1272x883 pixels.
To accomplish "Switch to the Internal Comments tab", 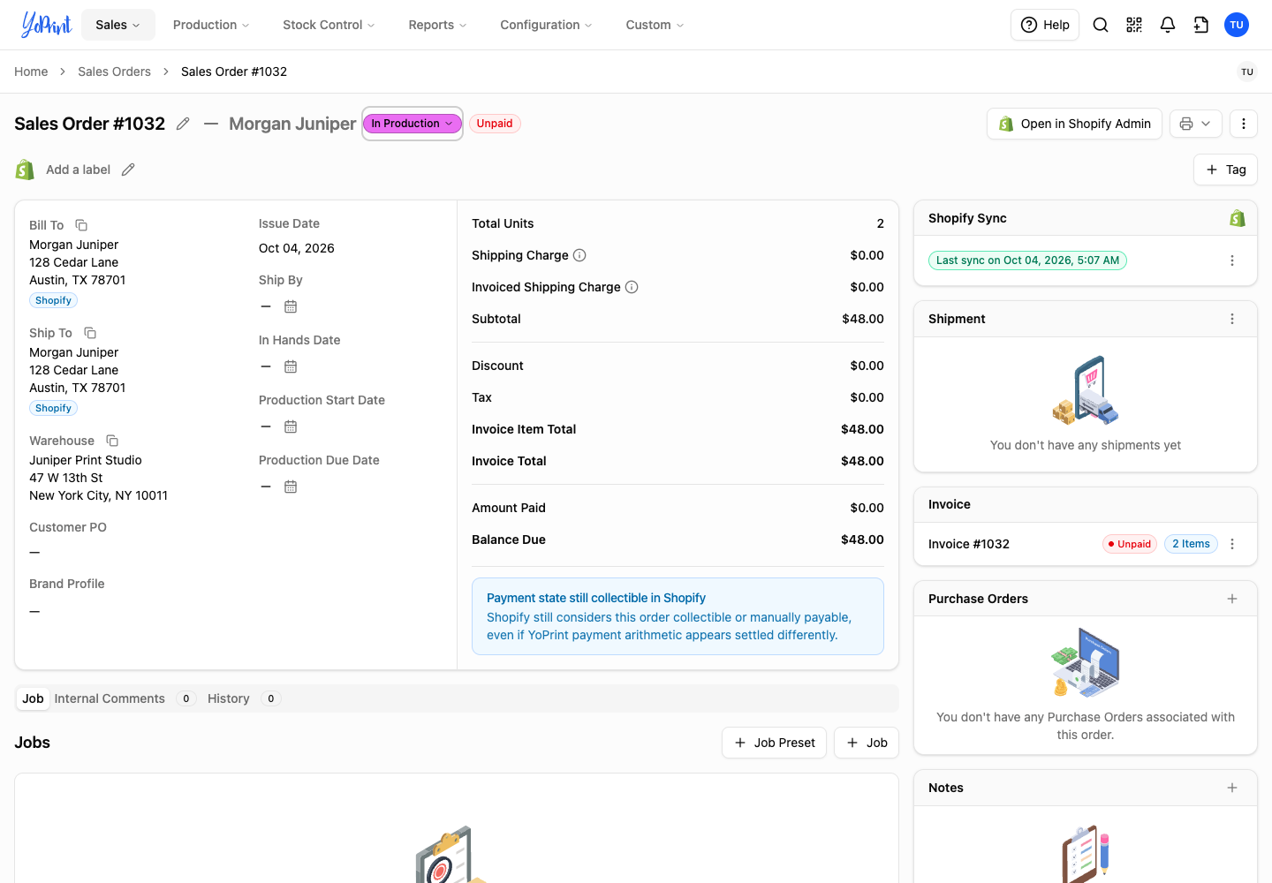I will pos(124,698).
